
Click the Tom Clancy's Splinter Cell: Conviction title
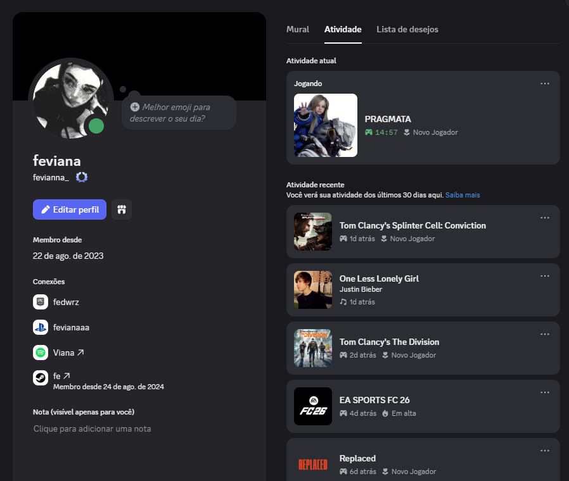[412, 225]
